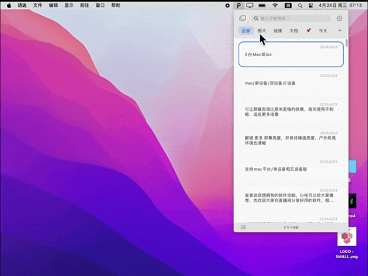Click the clipboard manager P icon in menu bar

click(239, 5)
